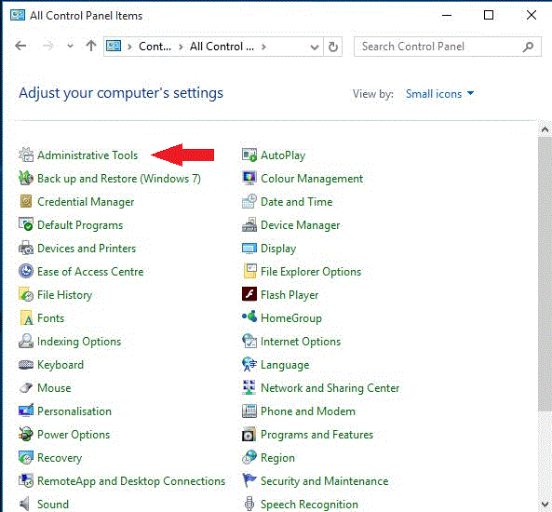Open the Power Options icon

26,434
